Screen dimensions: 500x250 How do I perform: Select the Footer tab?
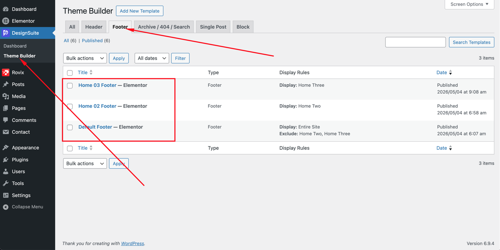[120, 27]
